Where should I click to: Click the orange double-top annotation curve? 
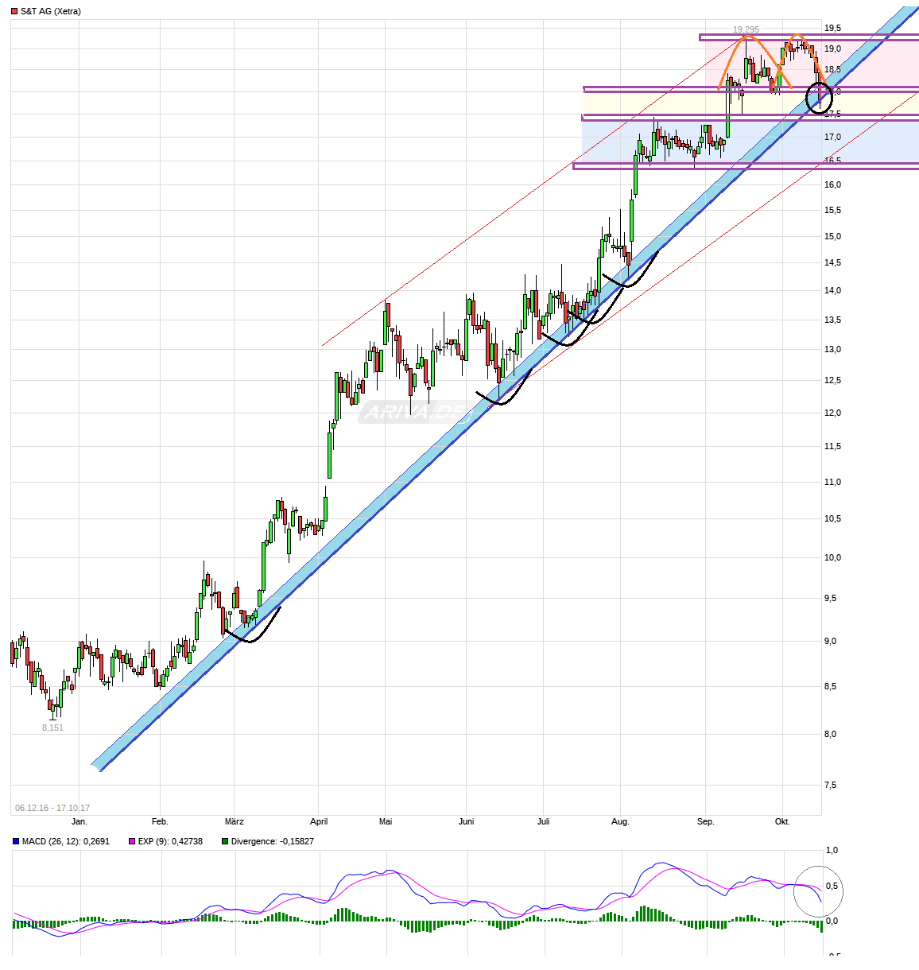pyautogui.click(x=763, y=48)
